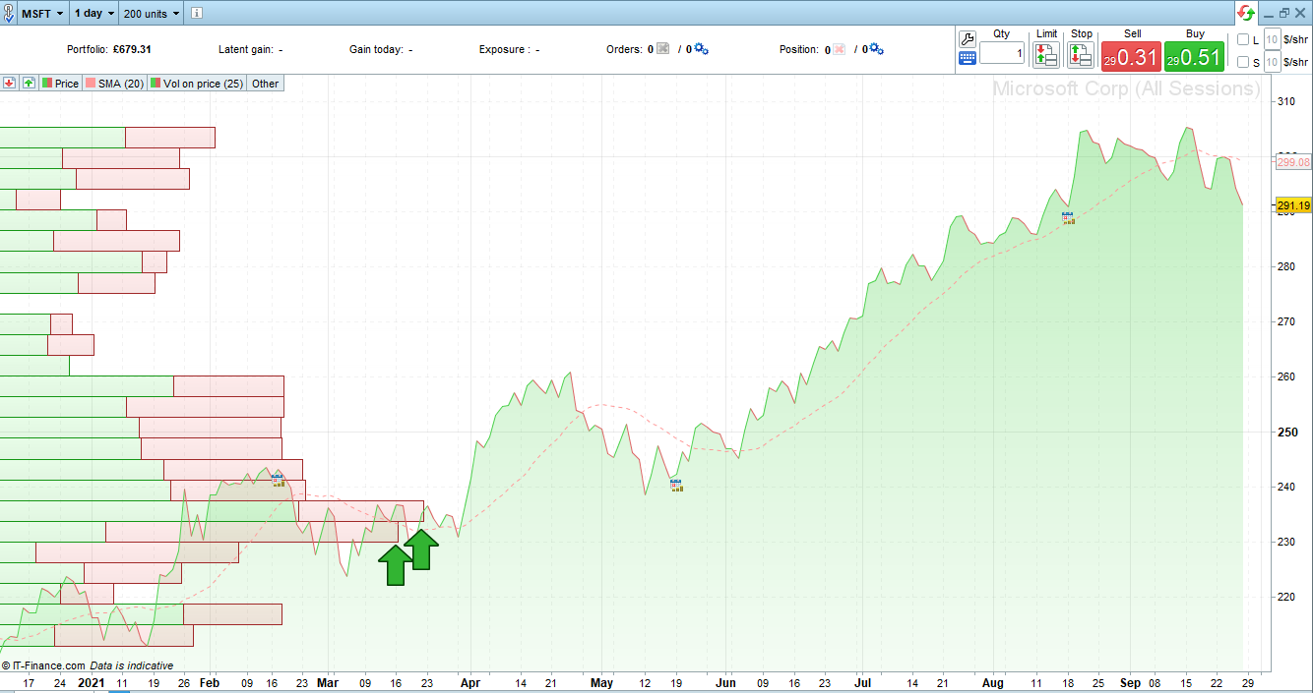Expand the 200 units dropdown
Screen dimensions: 1313x693
pos(153,14)
